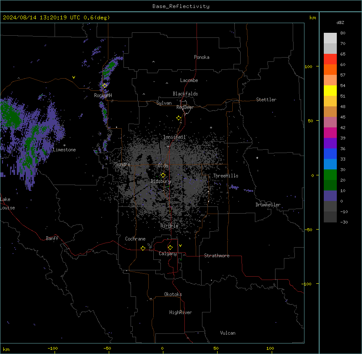The height and width of the screenshot is (354, 362).
Task: Click the Innisfail city label
Action: 174,137
